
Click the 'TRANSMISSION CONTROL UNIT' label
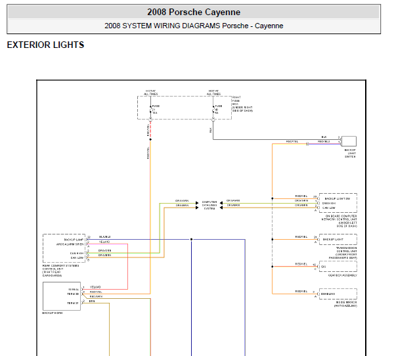tap(343, 253)
